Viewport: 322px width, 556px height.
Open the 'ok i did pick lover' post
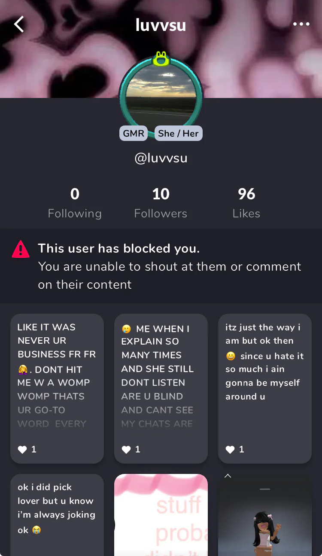(57, 515)
